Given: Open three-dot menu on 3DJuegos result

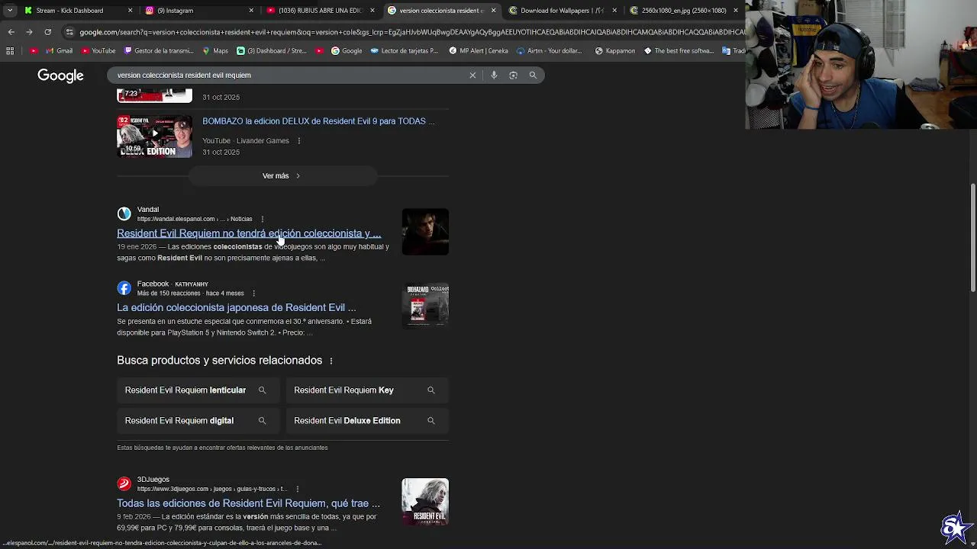Looking at the screenshot, I should (297, 489).
